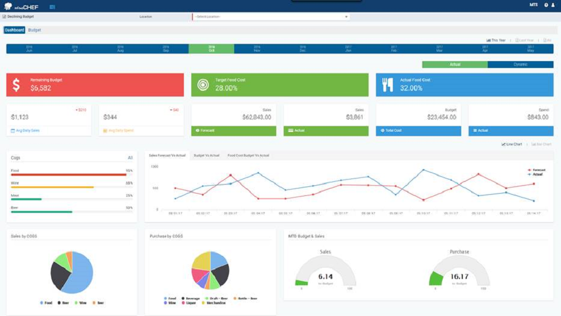Open the Budget tab

(x=34, y=30)
